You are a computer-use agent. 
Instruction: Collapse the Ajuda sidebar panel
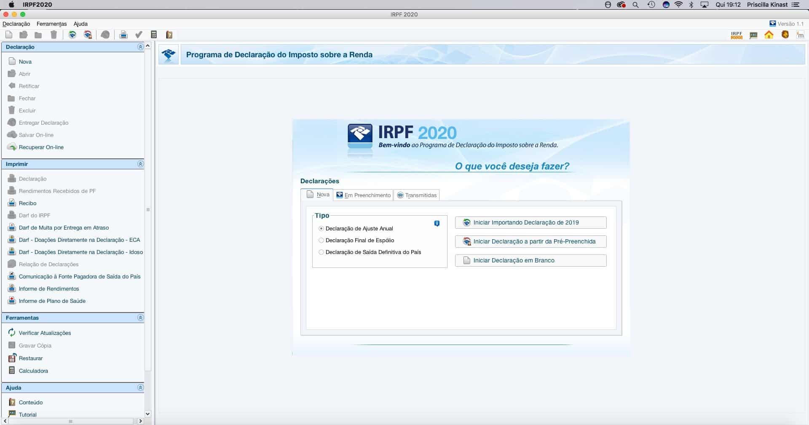click(x=140, y=388)
